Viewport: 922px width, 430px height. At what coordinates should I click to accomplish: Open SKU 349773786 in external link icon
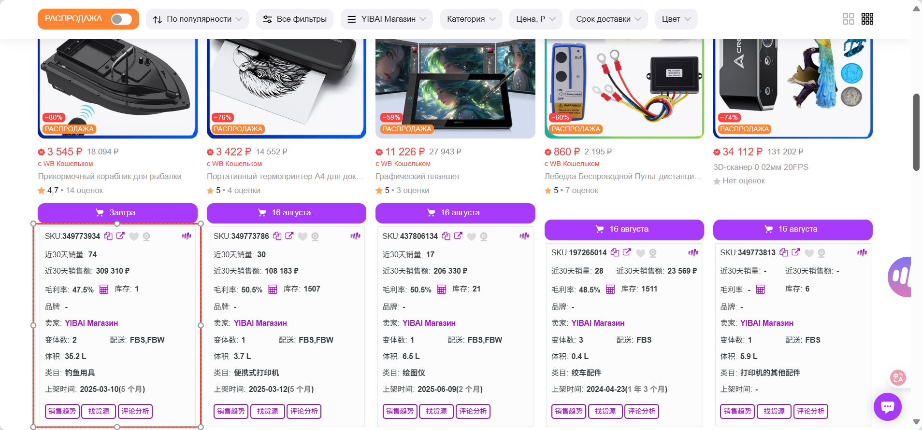point(289,236)
